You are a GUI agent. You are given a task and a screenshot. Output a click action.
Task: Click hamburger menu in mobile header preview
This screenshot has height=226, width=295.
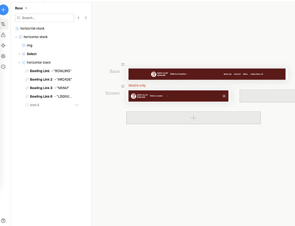[224, 96]
